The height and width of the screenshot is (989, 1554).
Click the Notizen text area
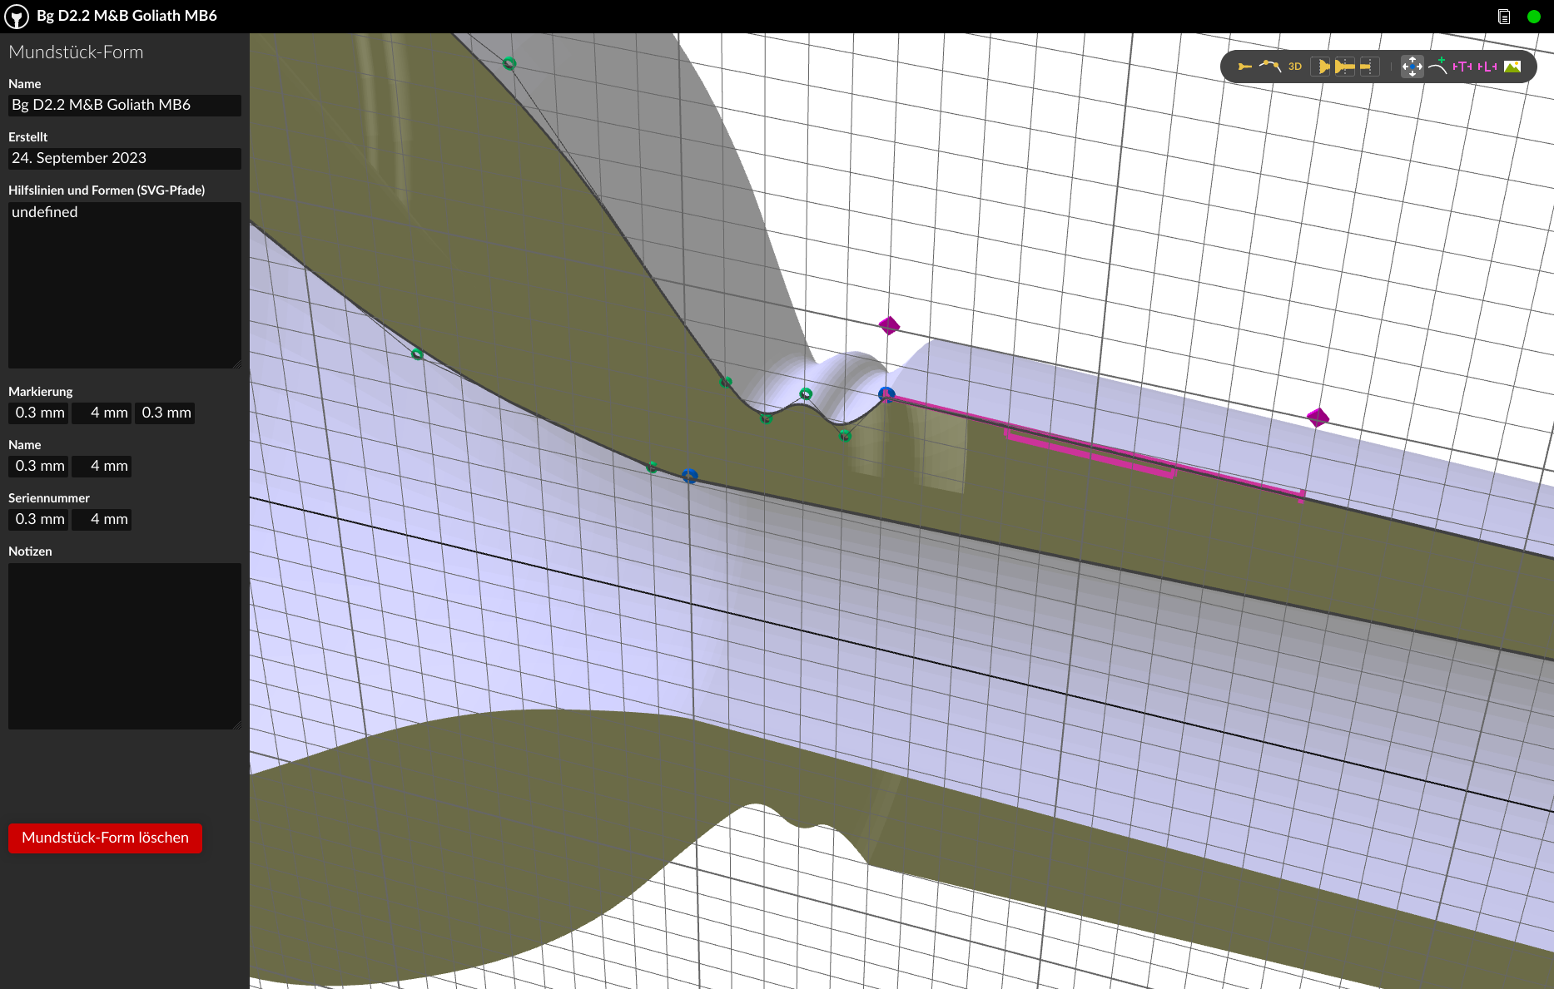click(125, 646)
